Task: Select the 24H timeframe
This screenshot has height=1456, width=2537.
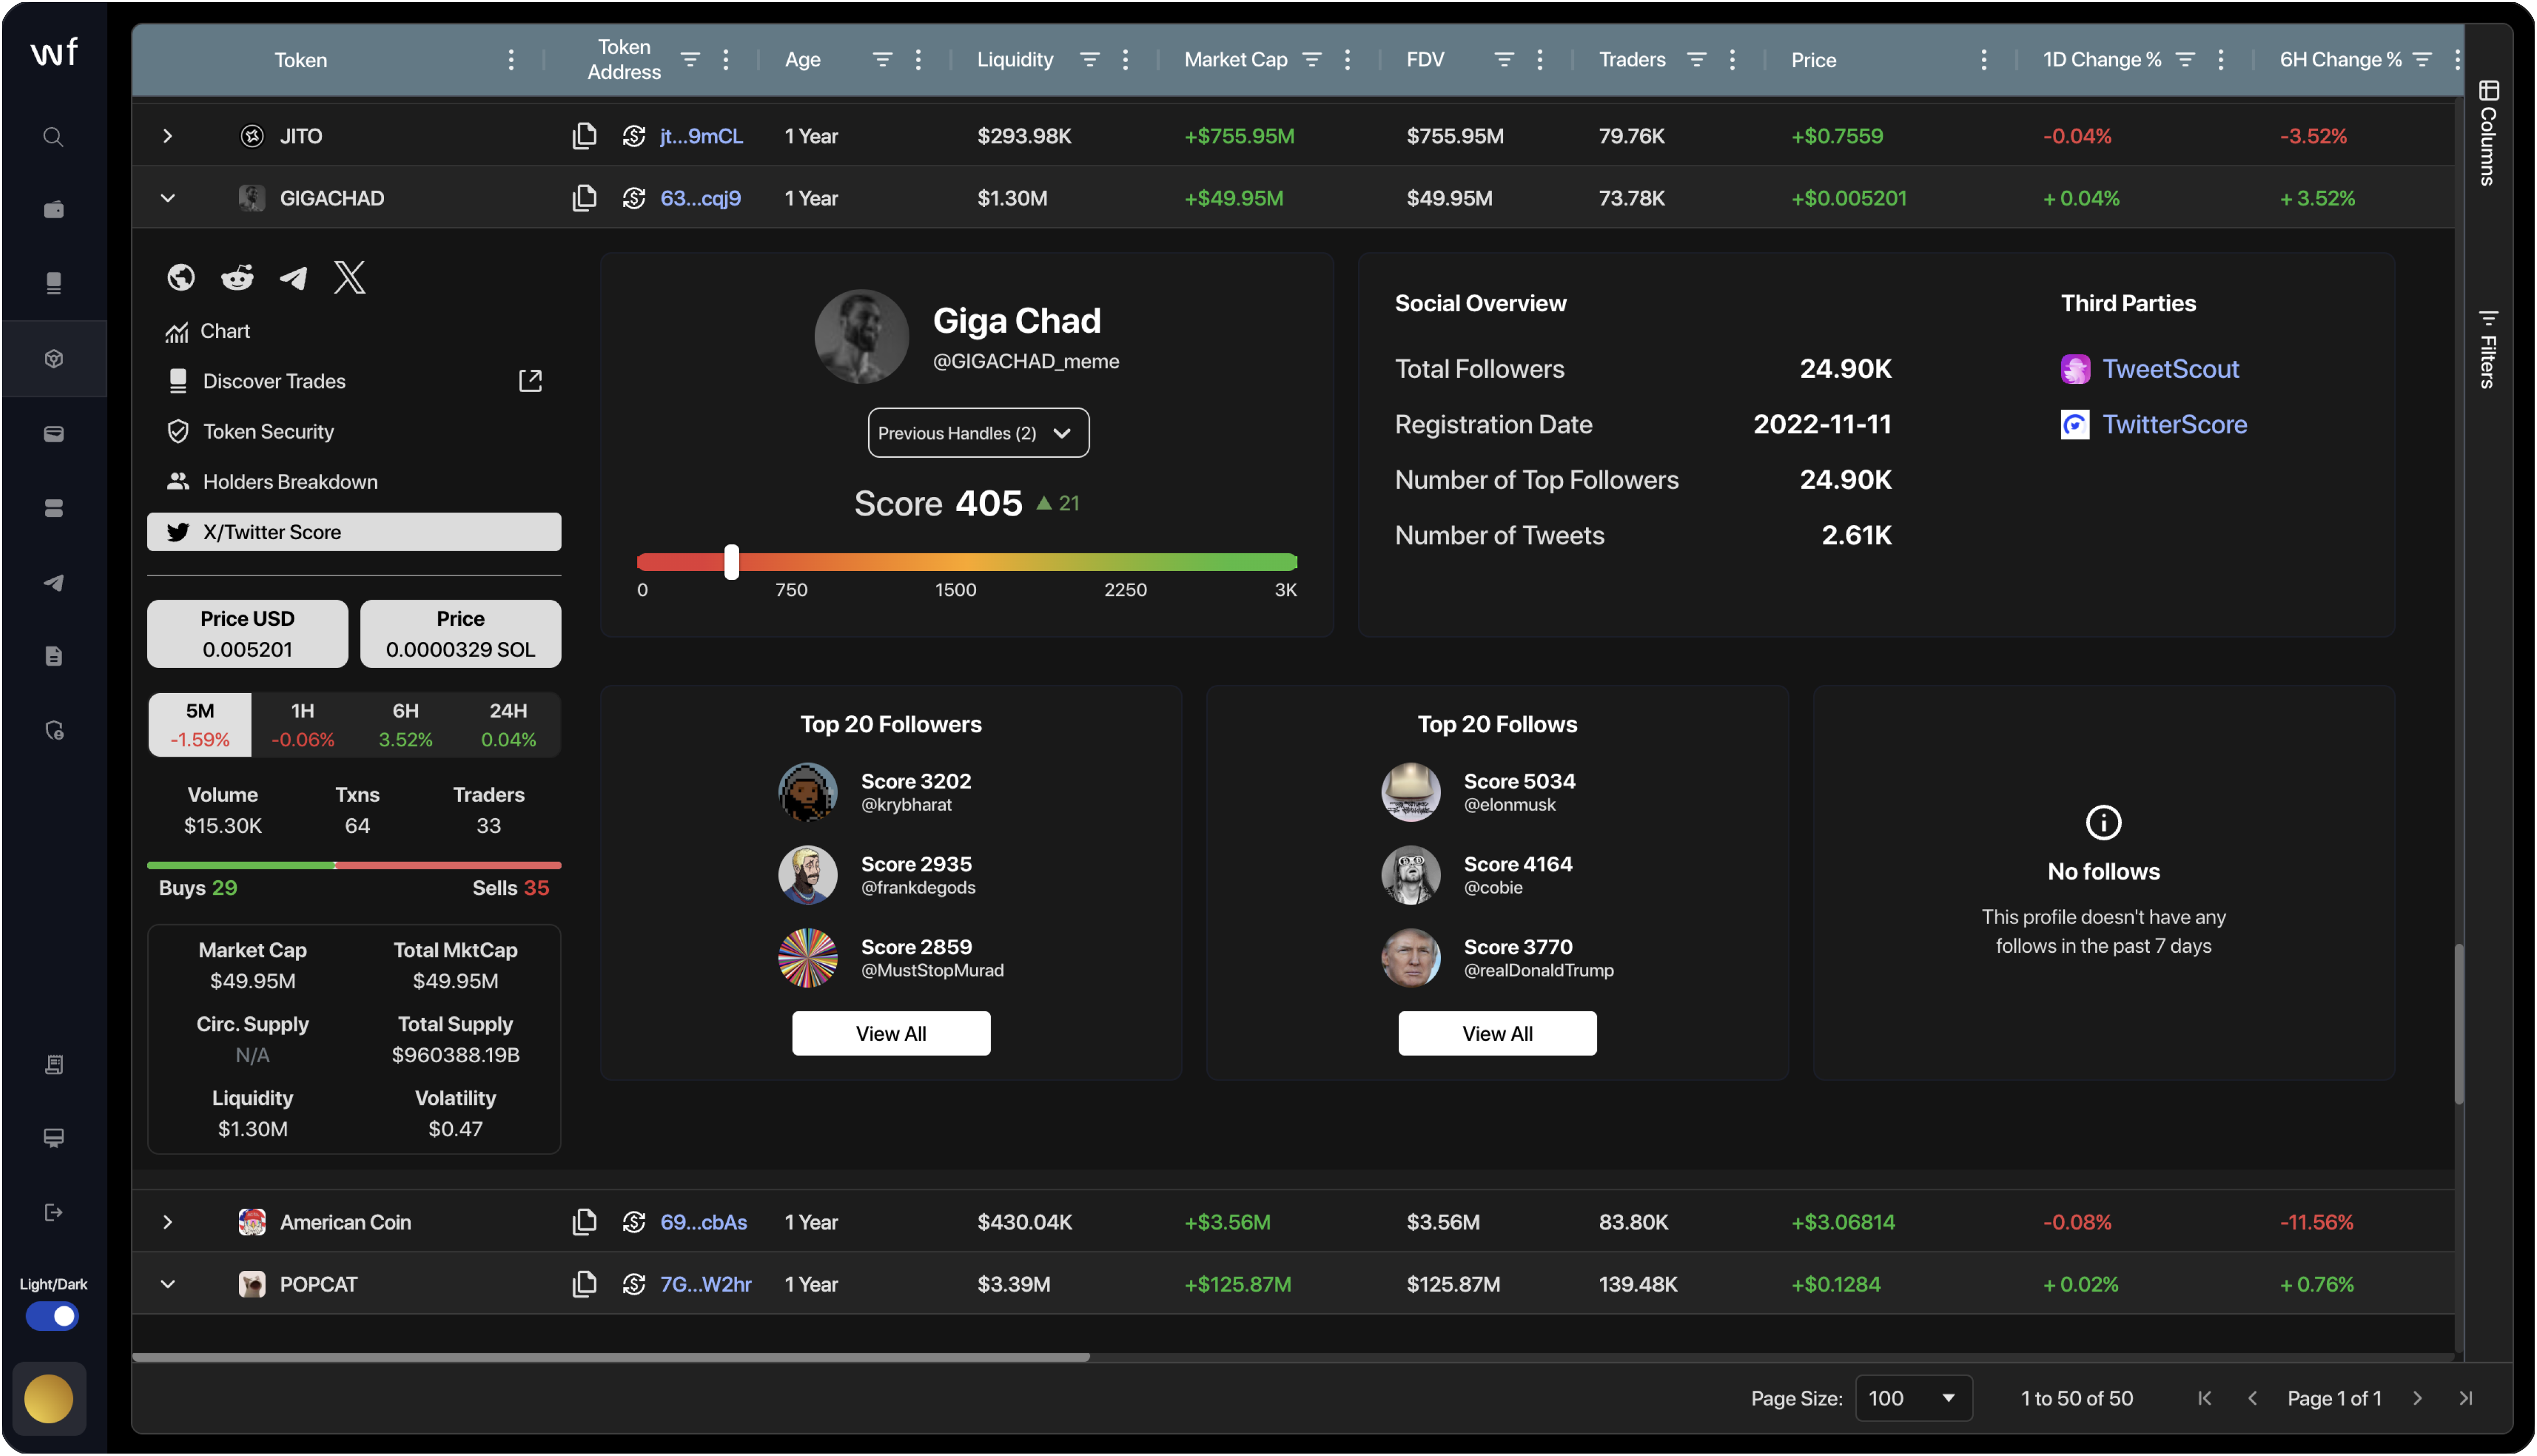Action: click(508, 724)
